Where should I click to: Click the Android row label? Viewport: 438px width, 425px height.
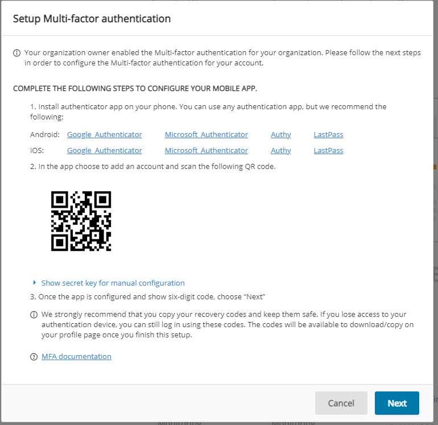pos(44,135)
